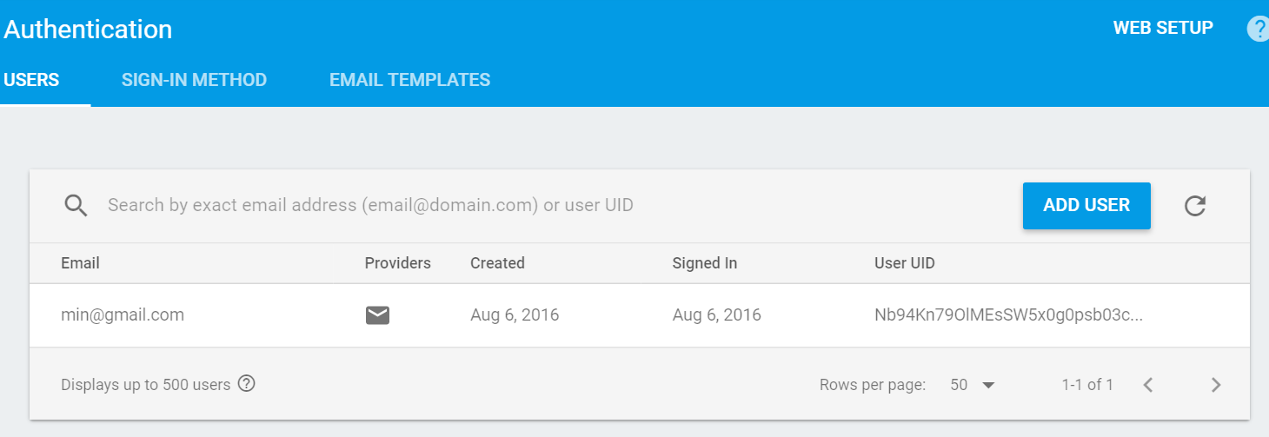Open the help question mark icon
1269x437 pixels.
(x=1258, y=29)
